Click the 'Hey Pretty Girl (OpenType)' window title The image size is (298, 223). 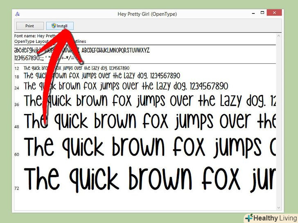click(x=147, y=14)
